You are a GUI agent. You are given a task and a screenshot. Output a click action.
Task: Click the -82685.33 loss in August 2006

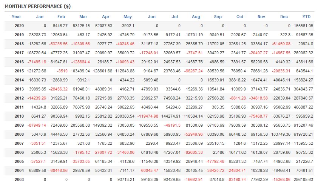pos(192,152)
